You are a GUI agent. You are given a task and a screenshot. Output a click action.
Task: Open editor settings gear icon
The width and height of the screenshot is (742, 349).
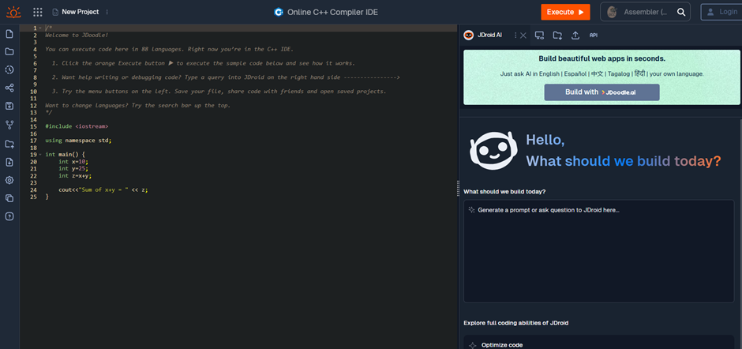(x=9, y=180)
